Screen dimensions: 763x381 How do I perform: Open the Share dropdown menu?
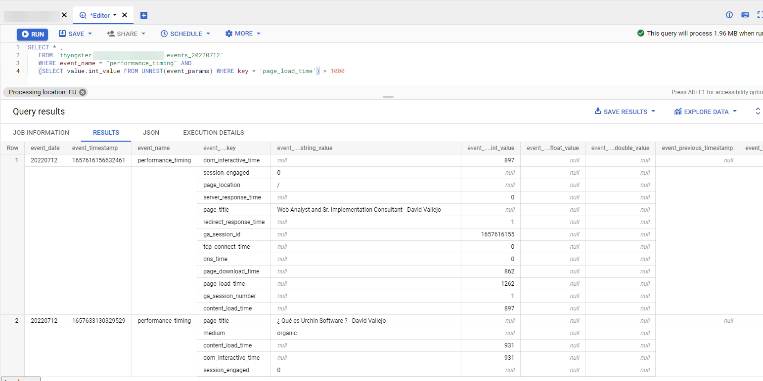coord(126,34)
